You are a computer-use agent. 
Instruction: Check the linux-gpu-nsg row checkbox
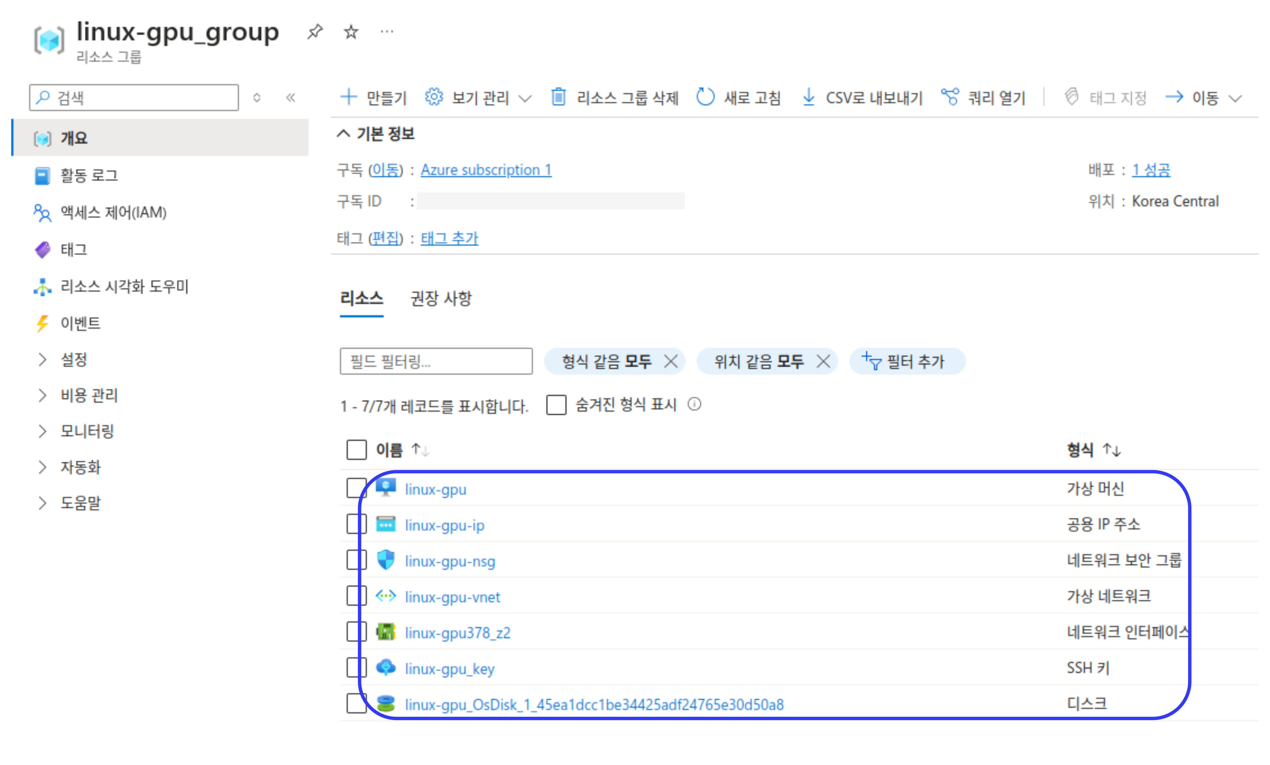[x=356, y=560]
